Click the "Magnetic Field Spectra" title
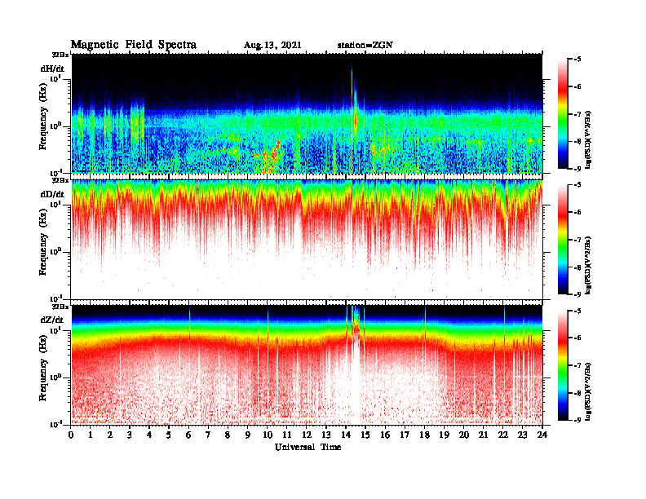Image resolution: width=646 pixels, height=499 pixels. tap(134, 45)
